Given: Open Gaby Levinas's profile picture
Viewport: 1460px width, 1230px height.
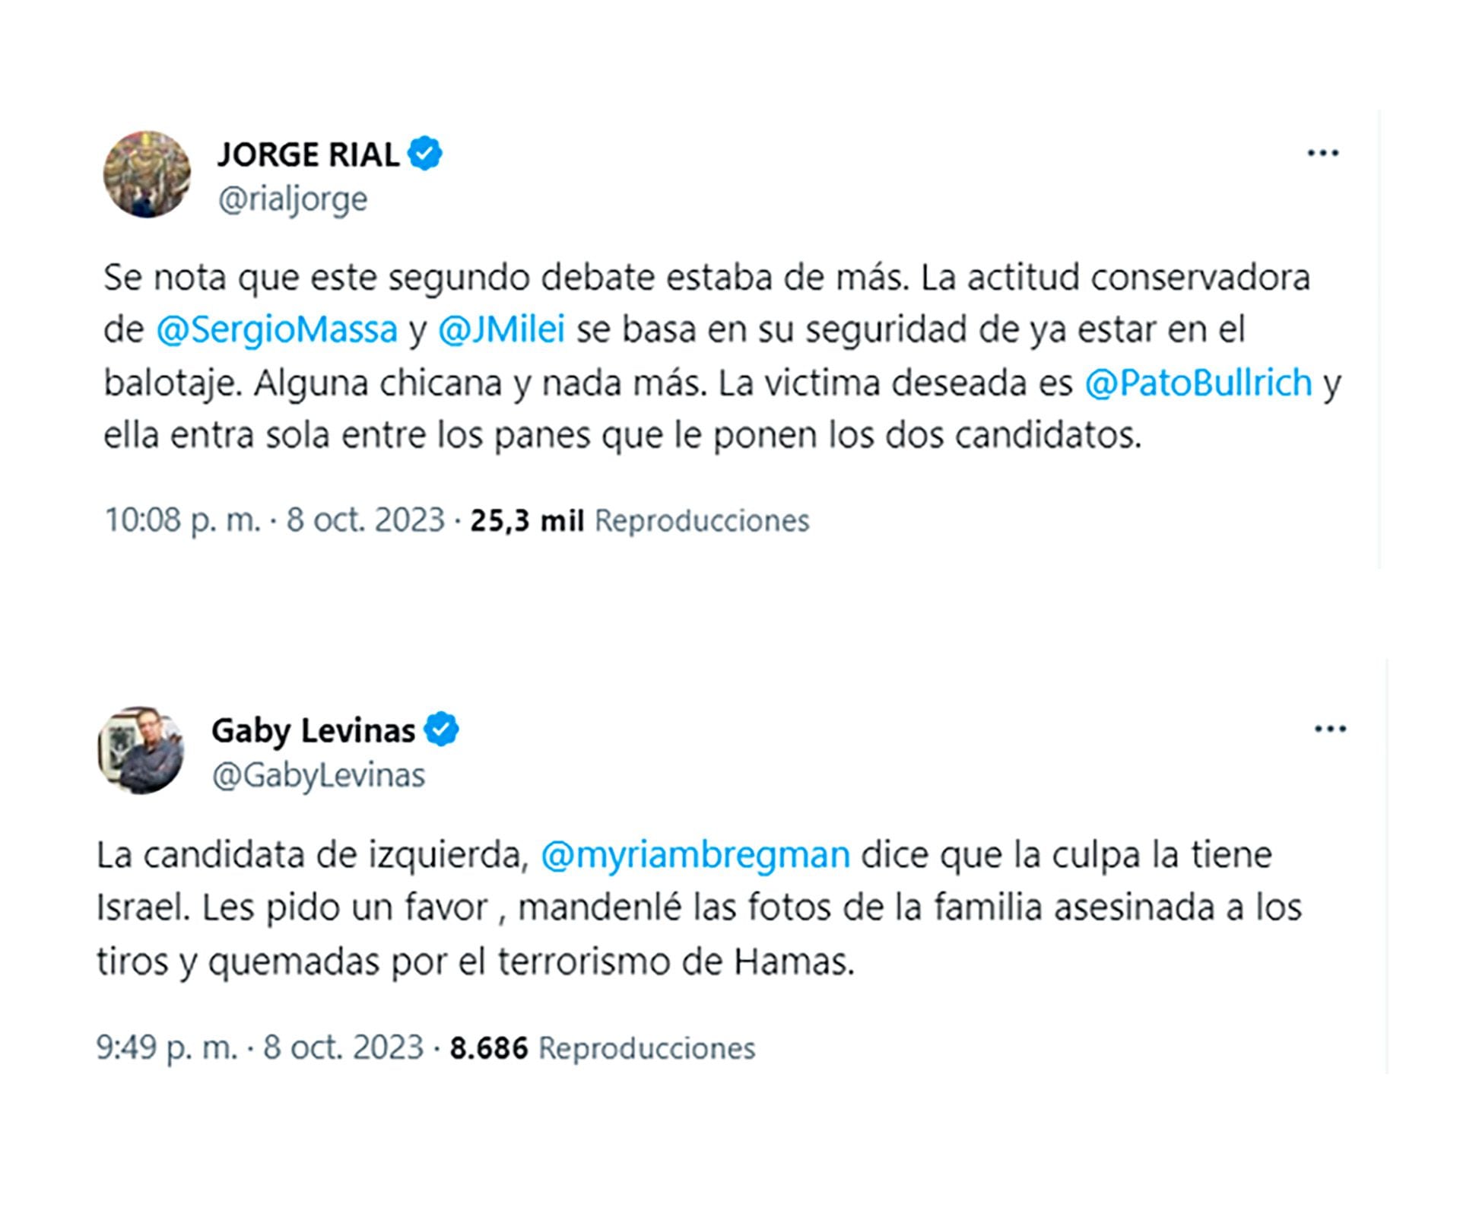Looking at the screenshot, I should click(141, 750).
